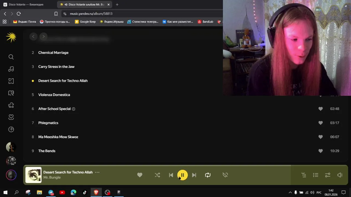This screenshot has height=197, width=351.
Task: Go back with the in-app left chevron
Action: click(x=33, y=36)
